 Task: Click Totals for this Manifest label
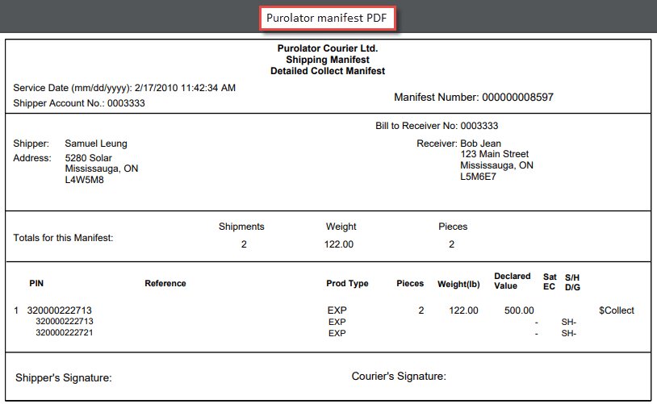click(x=63, y=238)
